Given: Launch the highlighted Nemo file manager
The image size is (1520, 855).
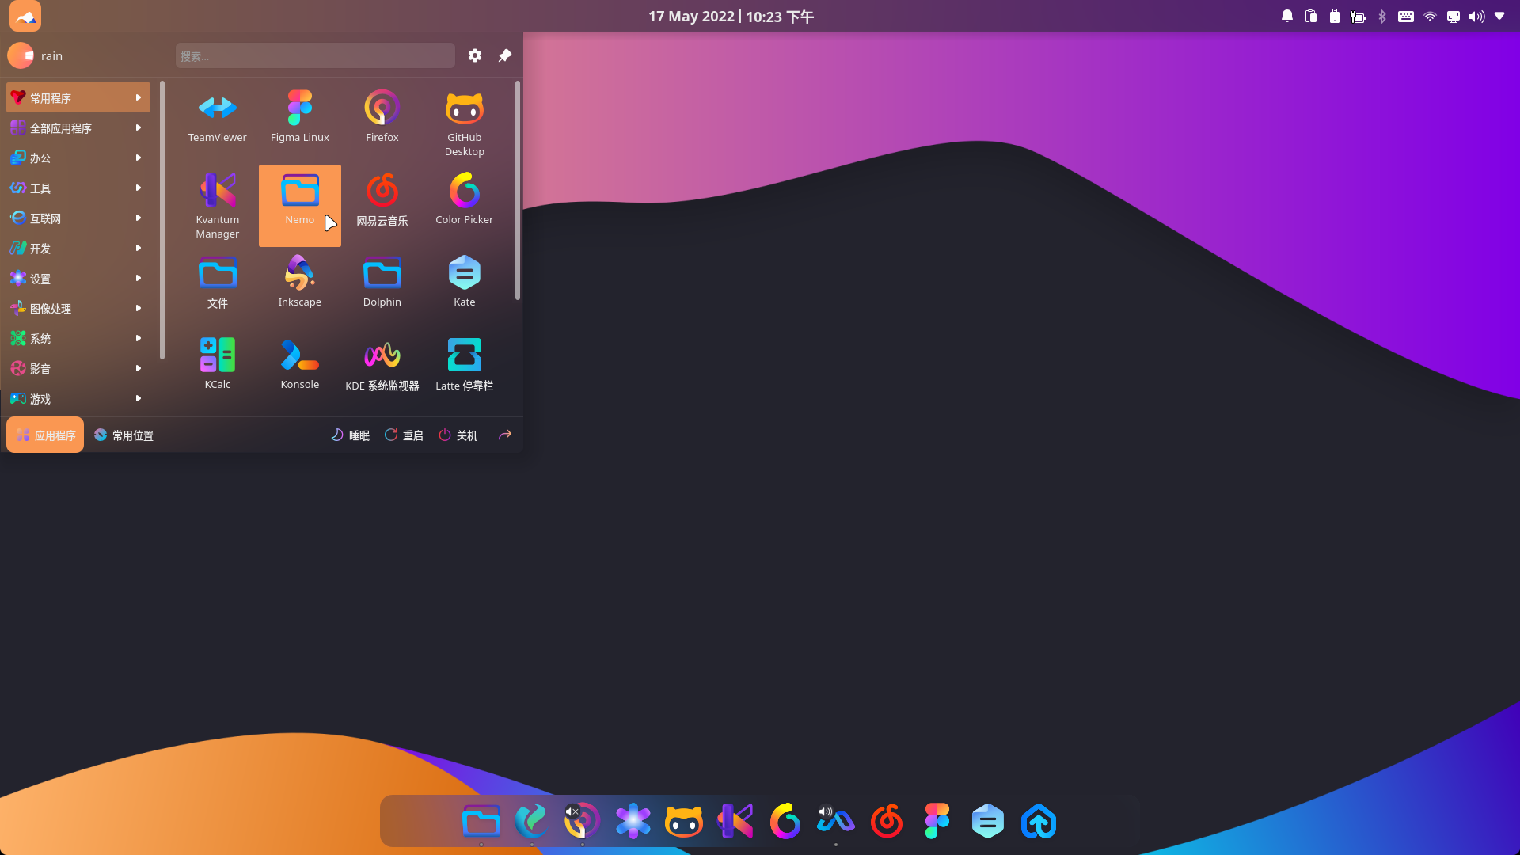Looking at the screenshot, I should point(299,206).
